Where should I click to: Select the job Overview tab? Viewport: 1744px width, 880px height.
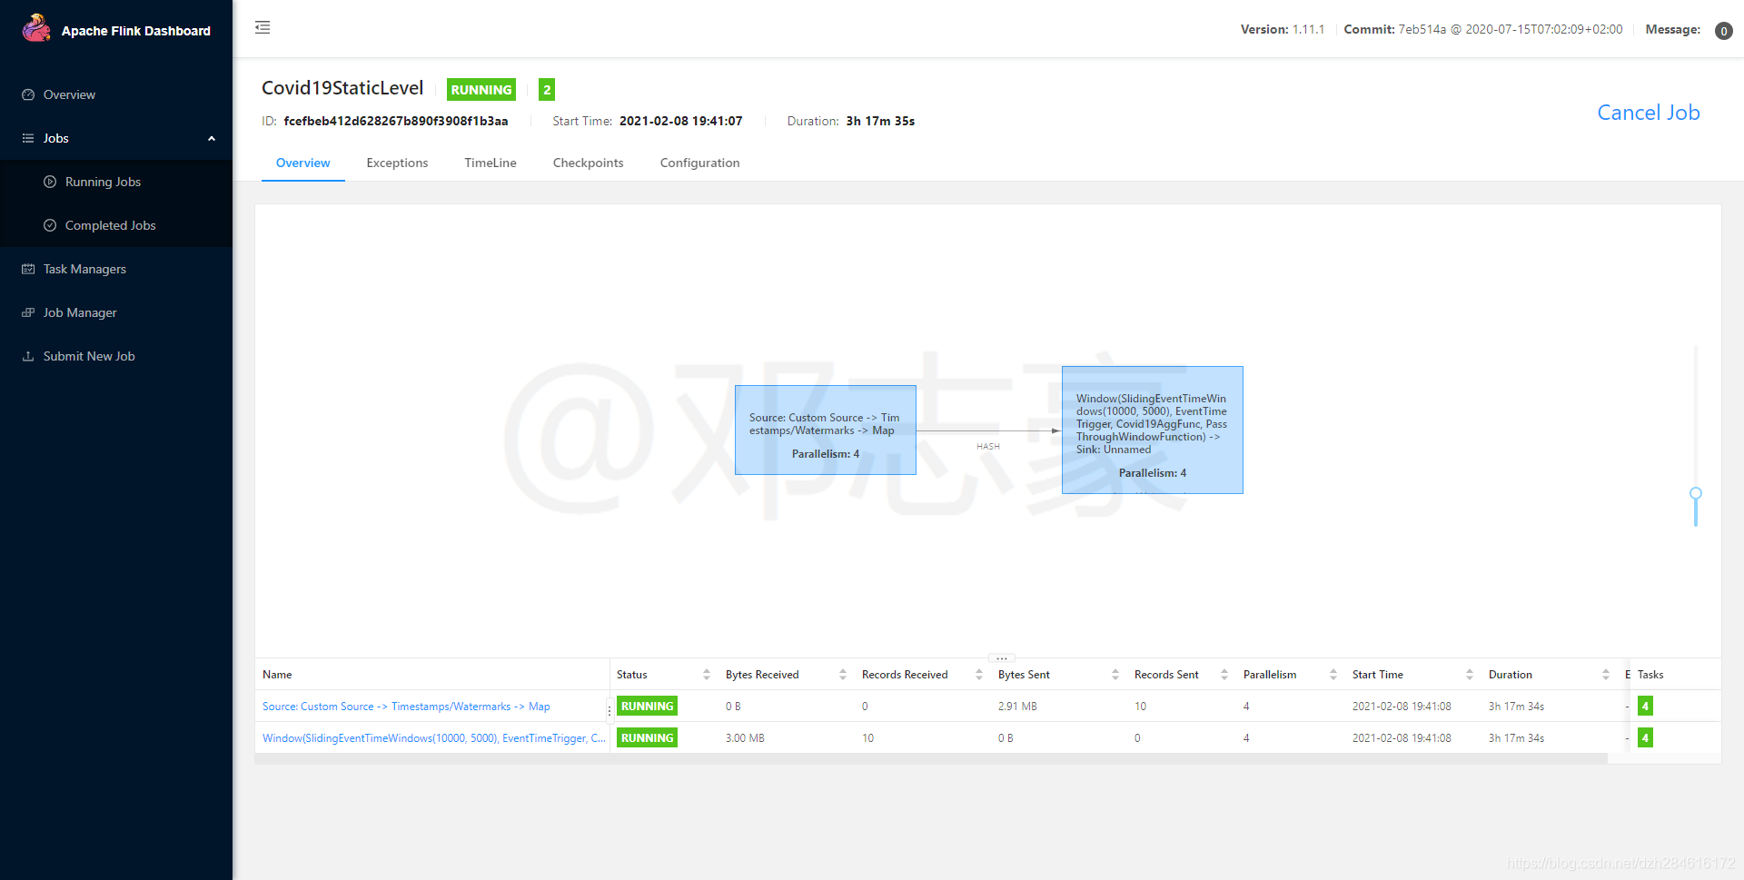(303, 163)
